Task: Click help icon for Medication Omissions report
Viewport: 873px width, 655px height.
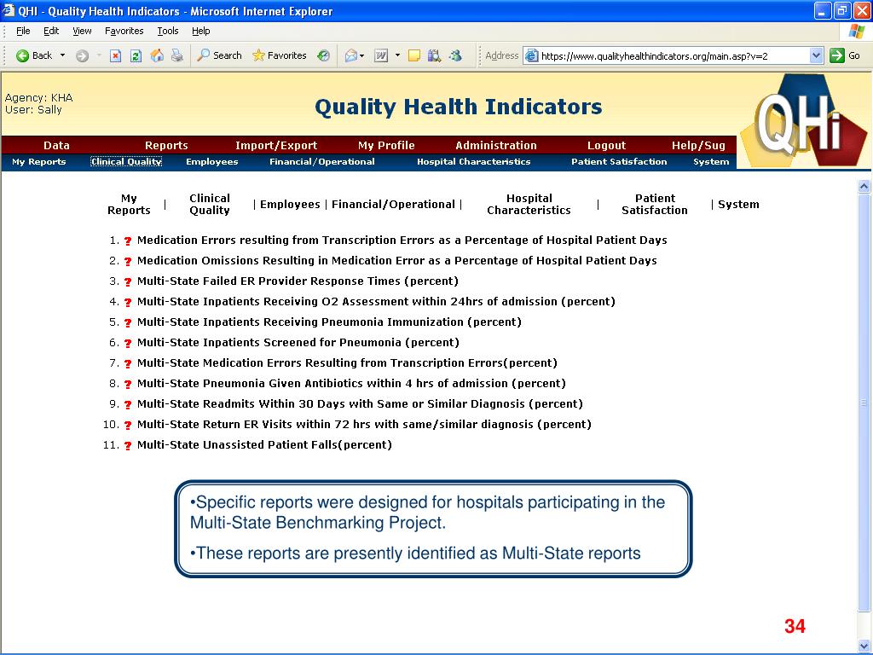Action: pyautogui.click(x=128, y=261)
